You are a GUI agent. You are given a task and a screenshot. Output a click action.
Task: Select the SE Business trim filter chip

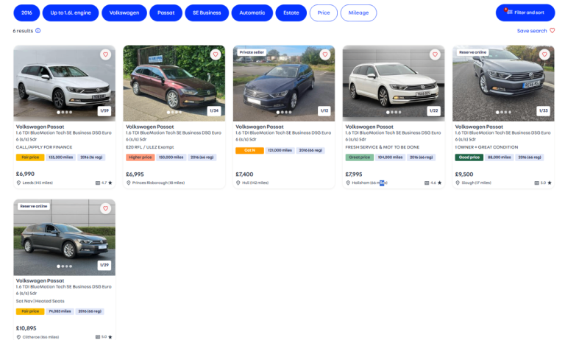pos(206,13)
